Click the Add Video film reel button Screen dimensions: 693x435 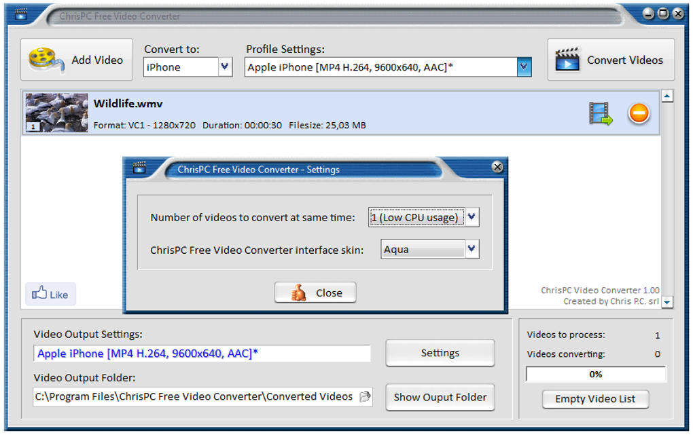[77, 60]
